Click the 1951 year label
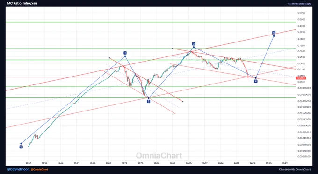 [x=76, y=163]
